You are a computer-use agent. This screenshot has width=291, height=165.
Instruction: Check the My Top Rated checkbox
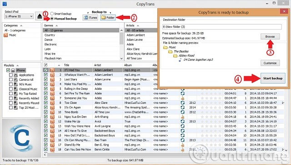click(11, 93)
